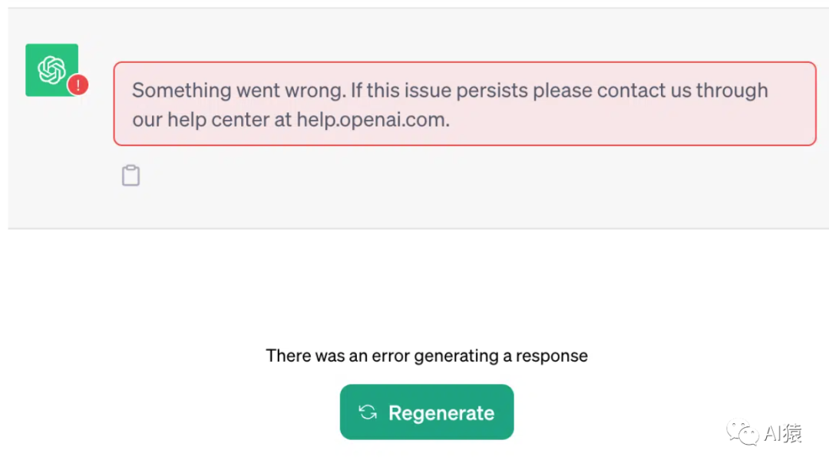Open the help.openai.com address
The image size is (829, 470).
[x=372, y=121]
